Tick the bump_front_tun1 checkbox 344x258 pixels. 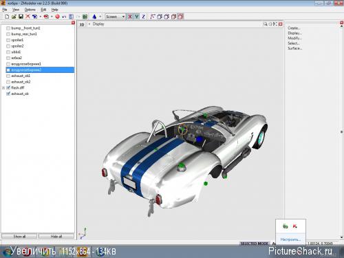coord(8,28)
